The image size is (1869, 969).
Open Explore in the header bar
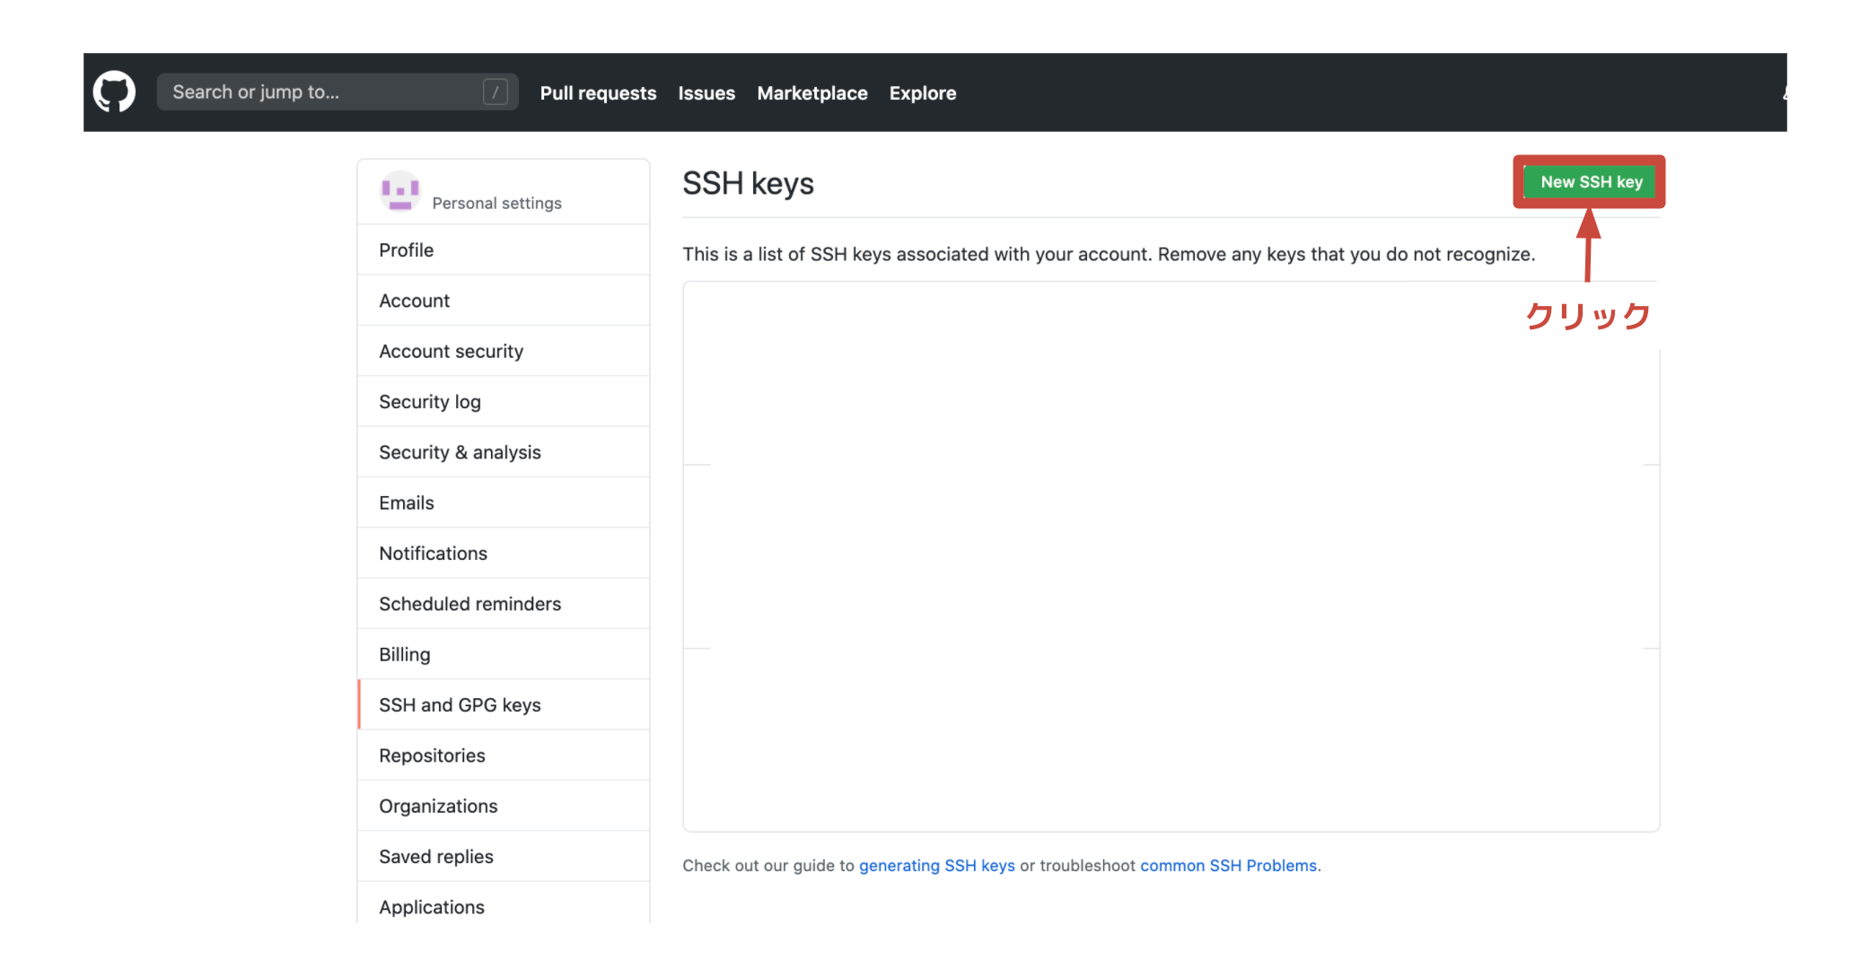pyautogui.click(x=922, y=93)
